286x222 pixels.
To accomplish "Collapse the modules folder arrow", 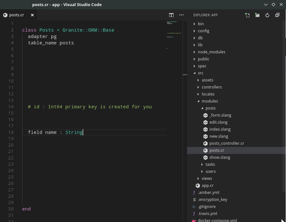I will 198,101.
